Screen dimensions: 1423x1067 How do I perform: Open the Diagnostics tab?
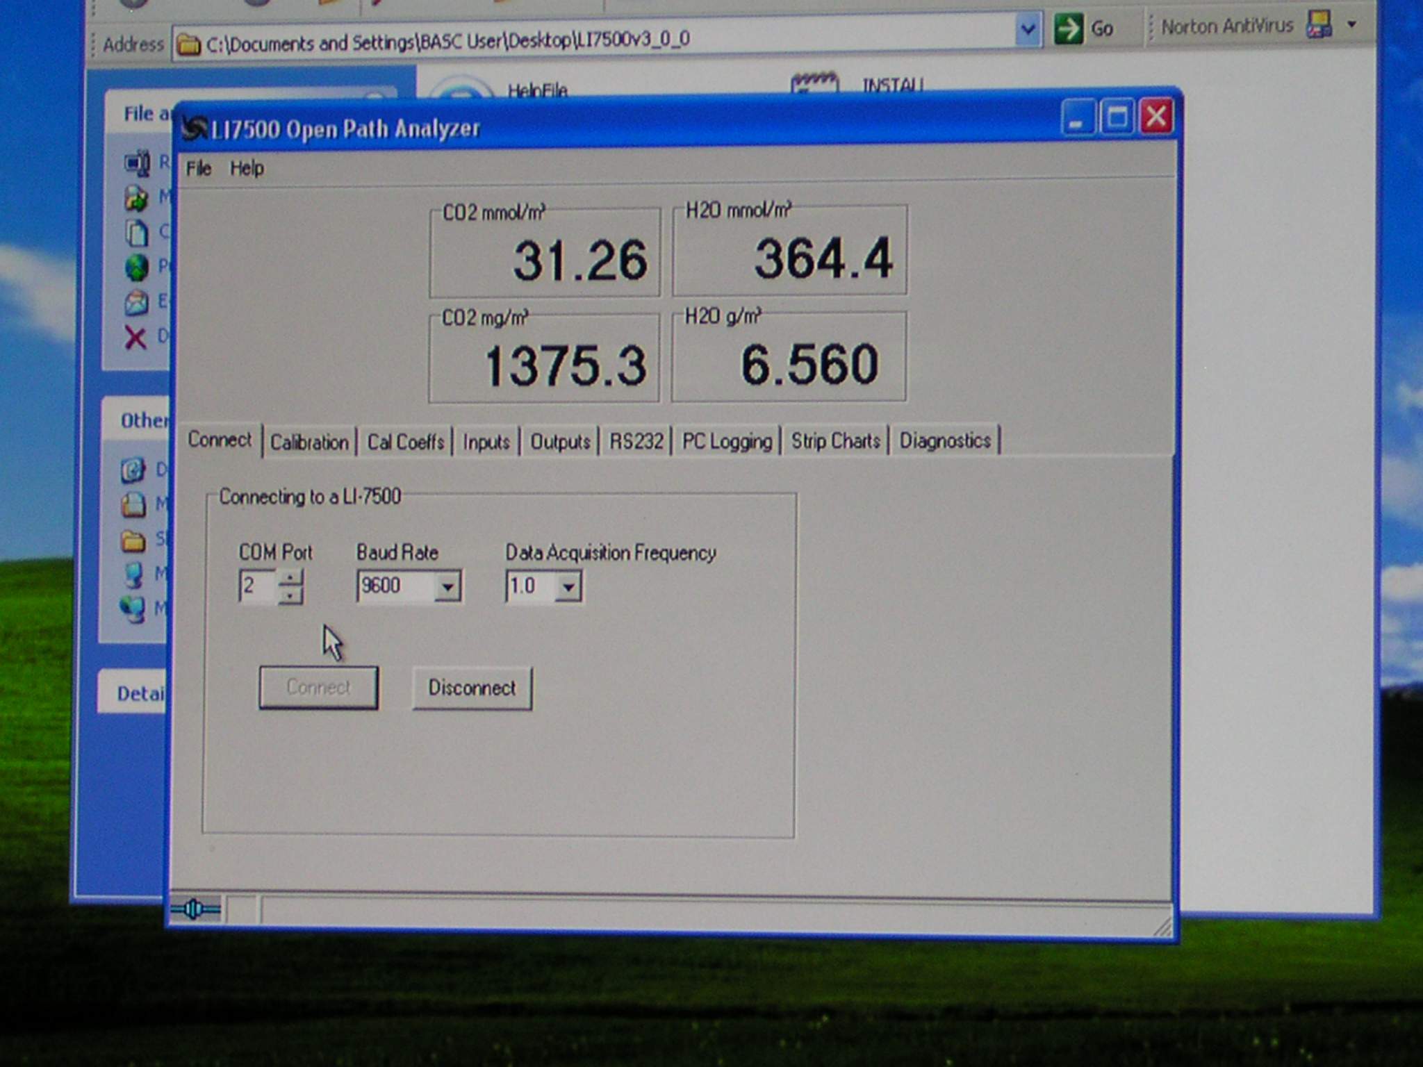[945, 440]
